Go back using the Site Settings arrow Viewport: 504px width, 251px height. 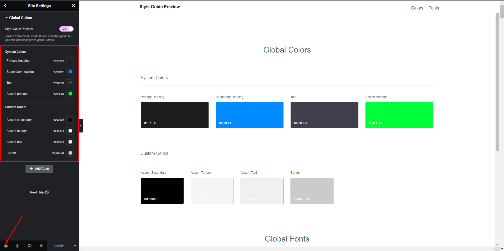tap(5, 6)
